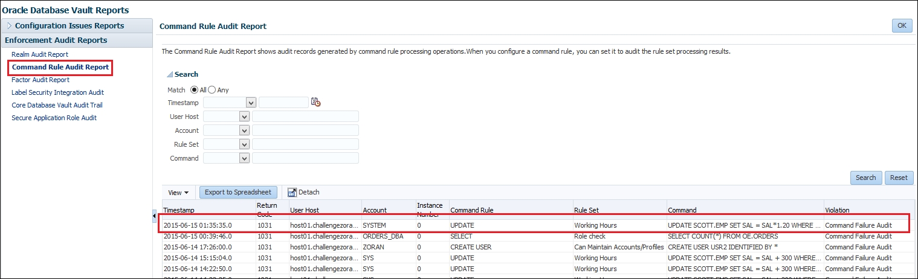
Task: Click the Detach table icon
Action: [292, 192]
